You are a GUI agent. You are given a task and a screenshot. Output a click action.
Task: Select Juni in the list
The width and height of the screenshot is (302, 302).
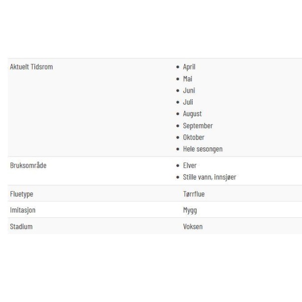pyautogui.click(x=189, y=90)
